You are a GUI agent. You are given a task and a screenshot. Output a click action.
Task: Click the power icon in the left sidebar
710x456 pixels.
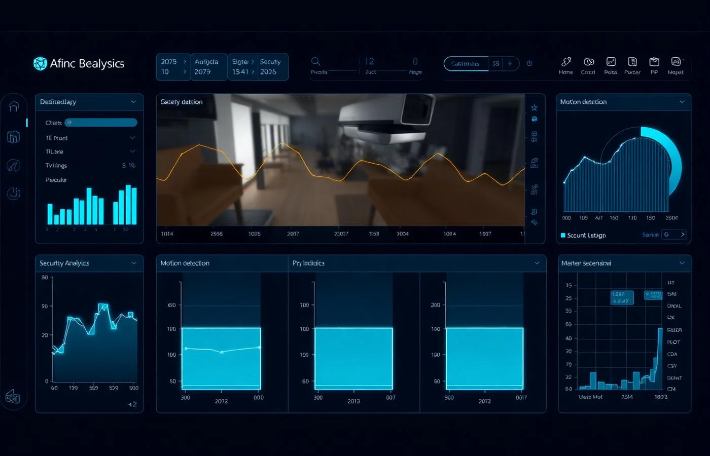point(14,193)
